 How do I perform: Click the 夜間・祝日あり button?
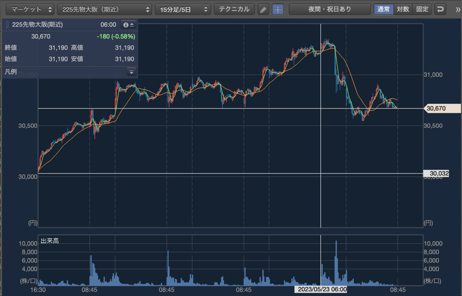(x=330, y=9)
